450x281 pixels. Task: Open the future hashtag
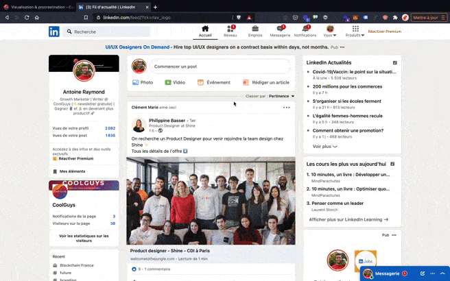(x=65, y=273)
